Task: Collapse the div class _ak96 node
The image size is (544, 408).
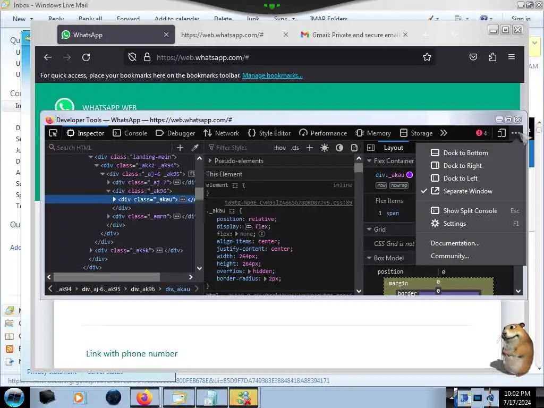Action: tap(108, 191)
